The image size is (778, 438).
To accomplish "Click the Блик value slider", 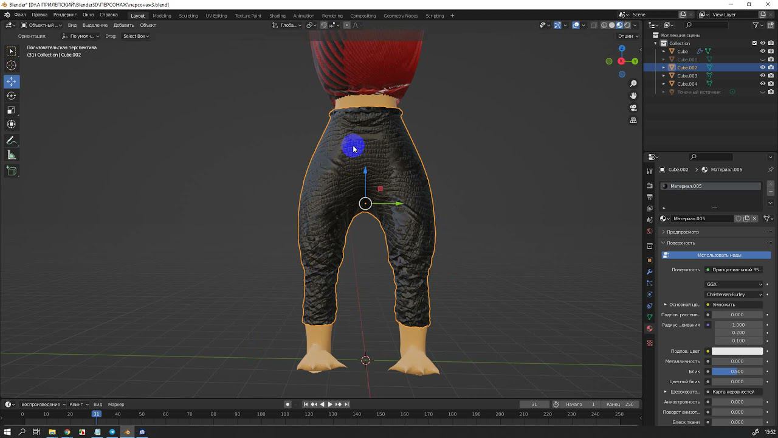I will pos(737,371).
